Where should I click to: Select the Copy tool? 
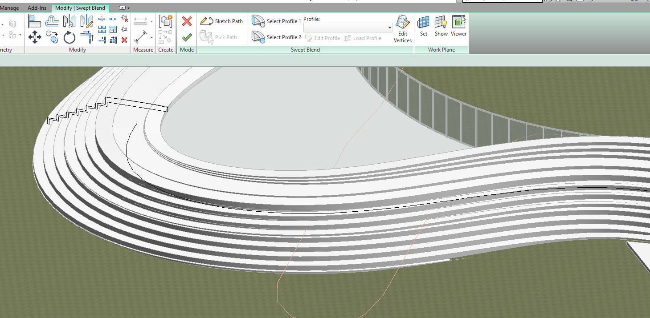pyautogui.click(x=52, y=37)
